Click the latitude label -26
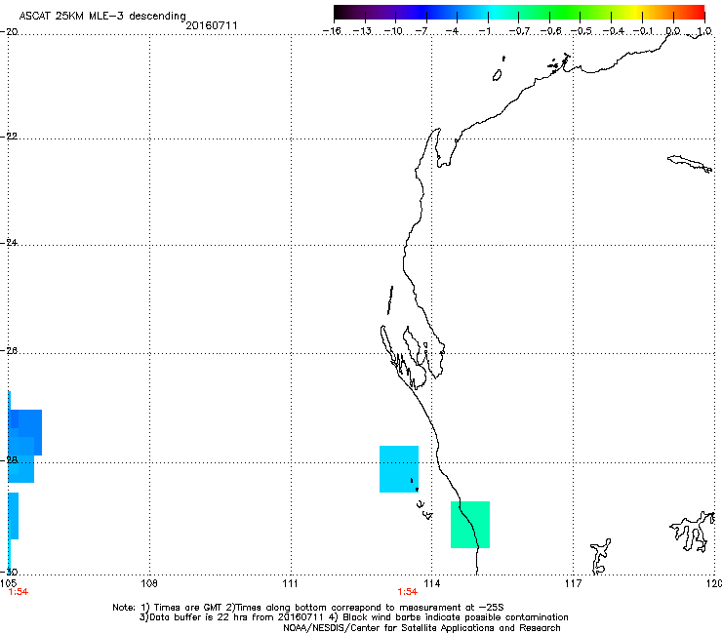This screenshot has height=634, width=722. [9, 351]
